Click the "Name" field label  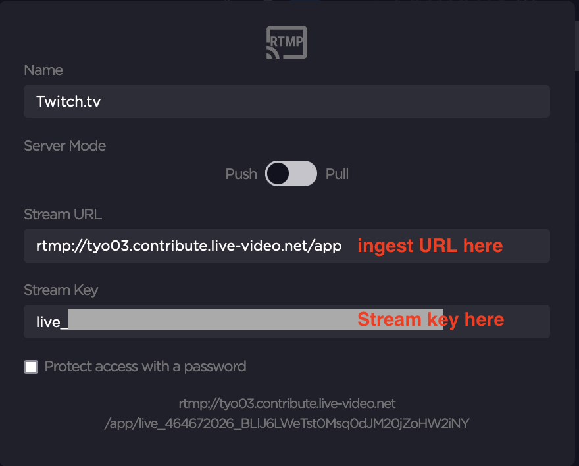[43, 70]
